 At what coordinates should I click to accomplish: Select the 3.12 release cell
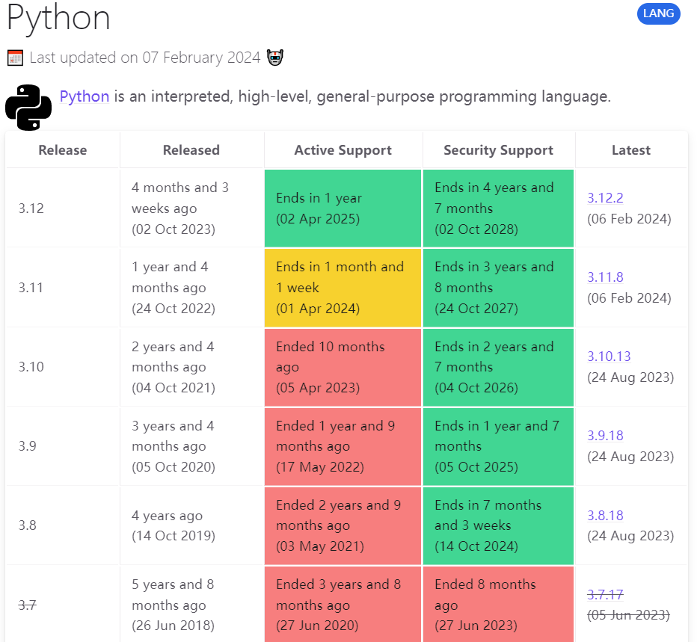(63, 209)
